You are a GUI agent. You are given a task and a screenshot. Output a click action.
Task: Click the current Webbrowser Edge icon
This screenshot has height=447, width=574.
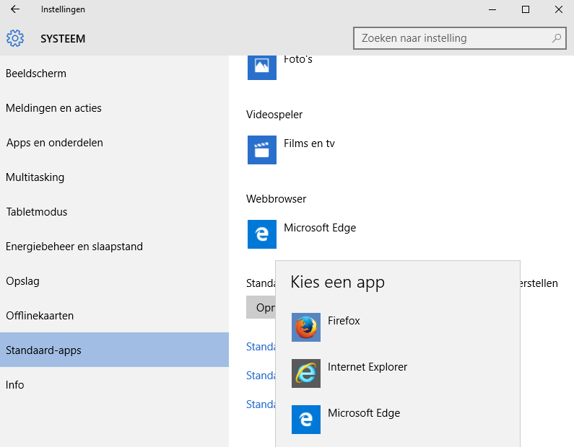[x=261, y=234]
